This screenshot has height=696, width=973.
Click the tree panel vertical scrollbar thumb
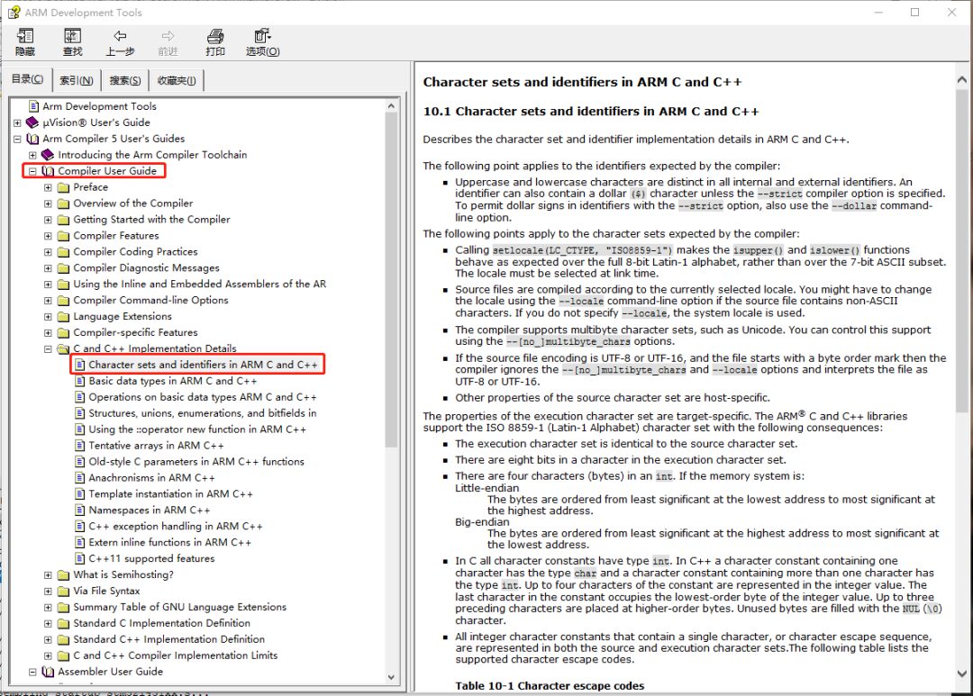click(x=391, y=280)
